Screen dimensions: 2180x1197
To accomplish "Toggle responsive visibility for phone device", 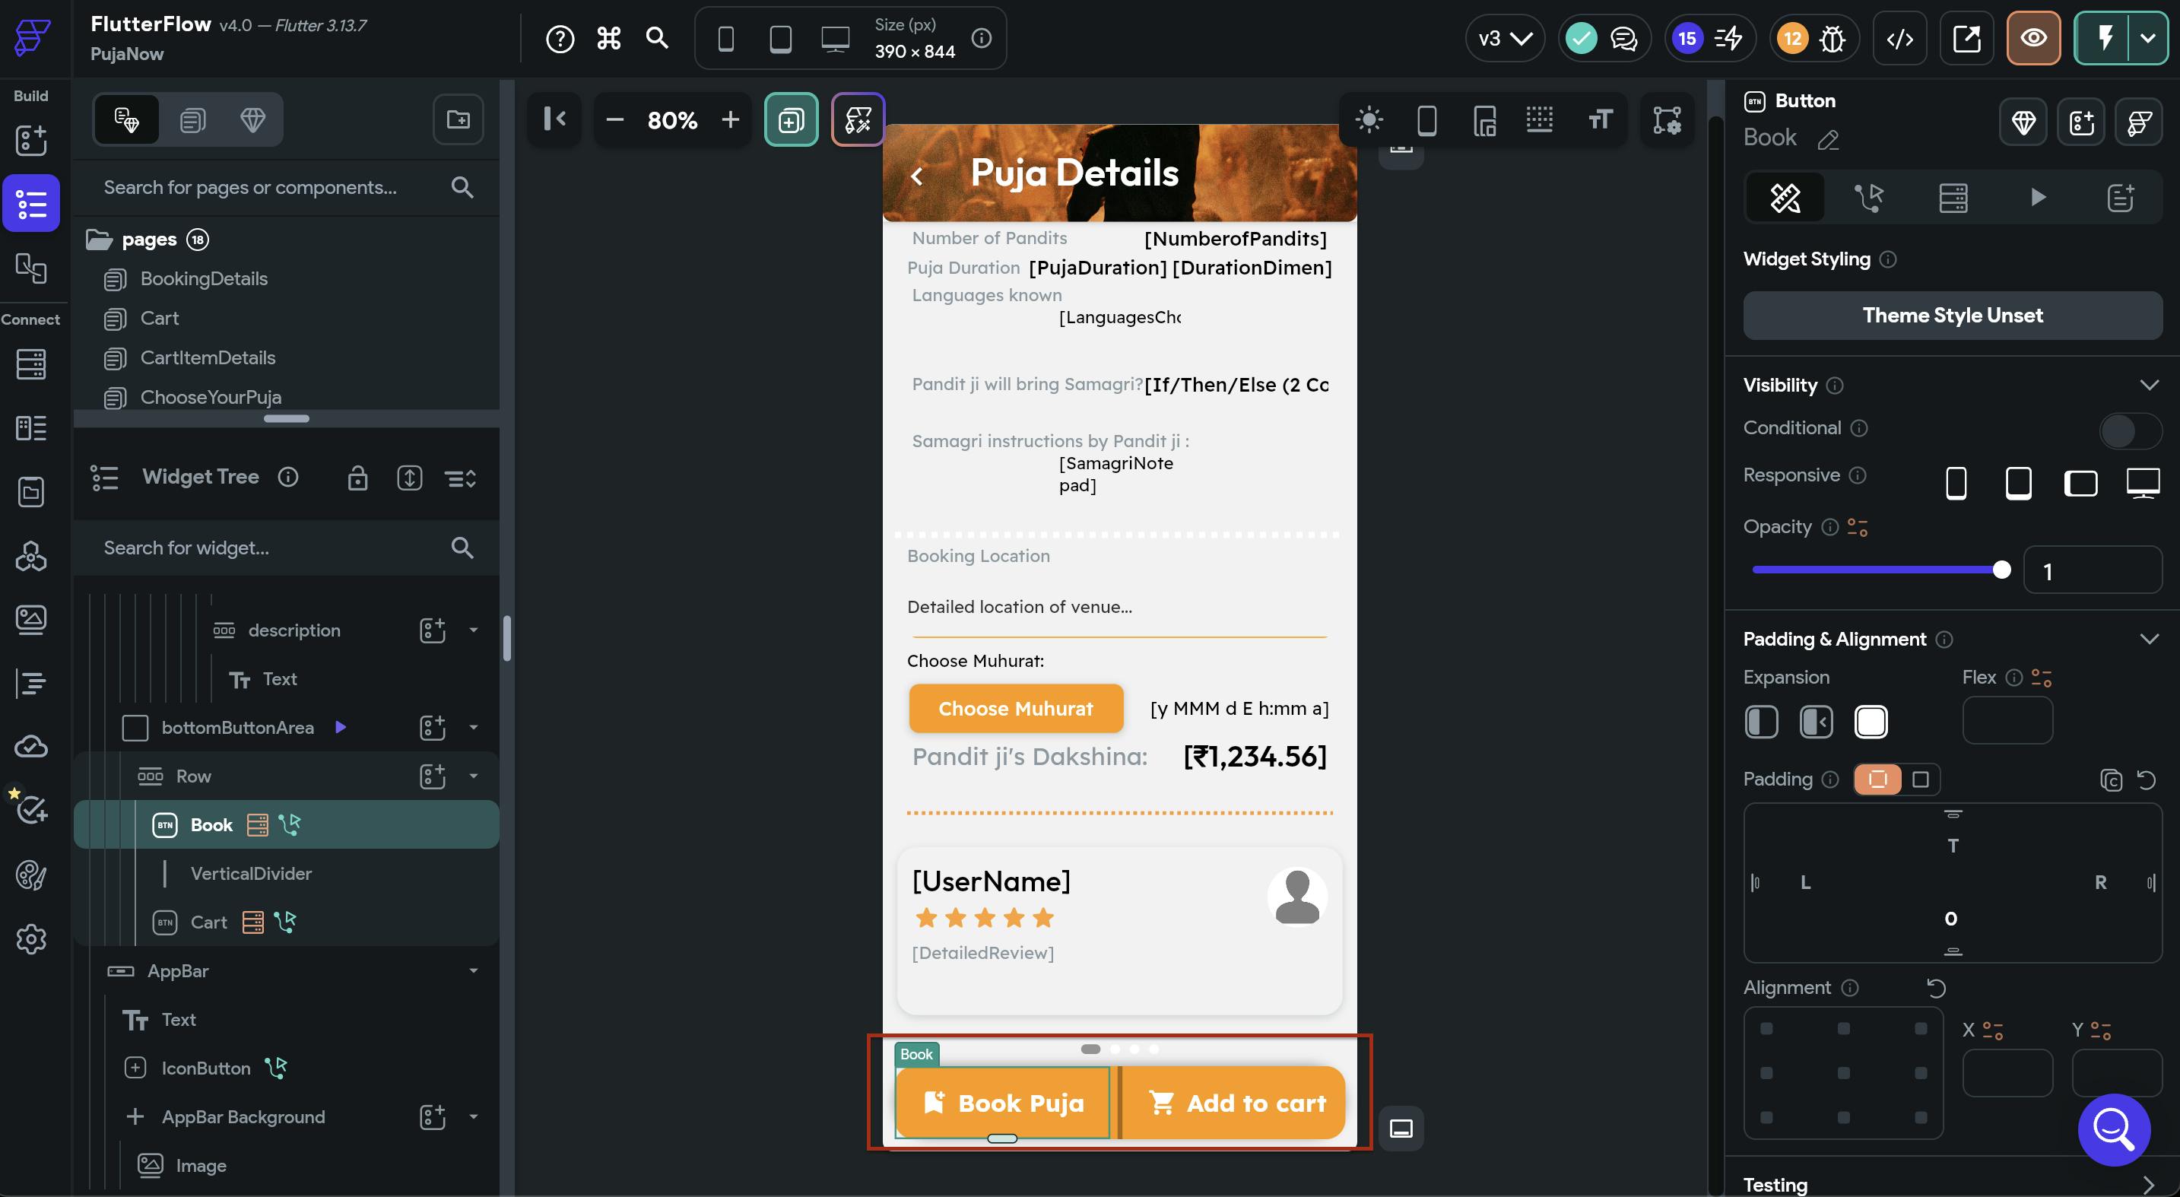I will [x=1956, y=484].
